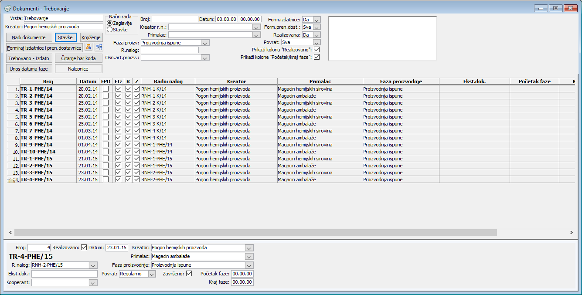Viewport: 582px width, 295px height.
Task: Click the Dokumenti app icon in title bar
Action: pos(7,8)
